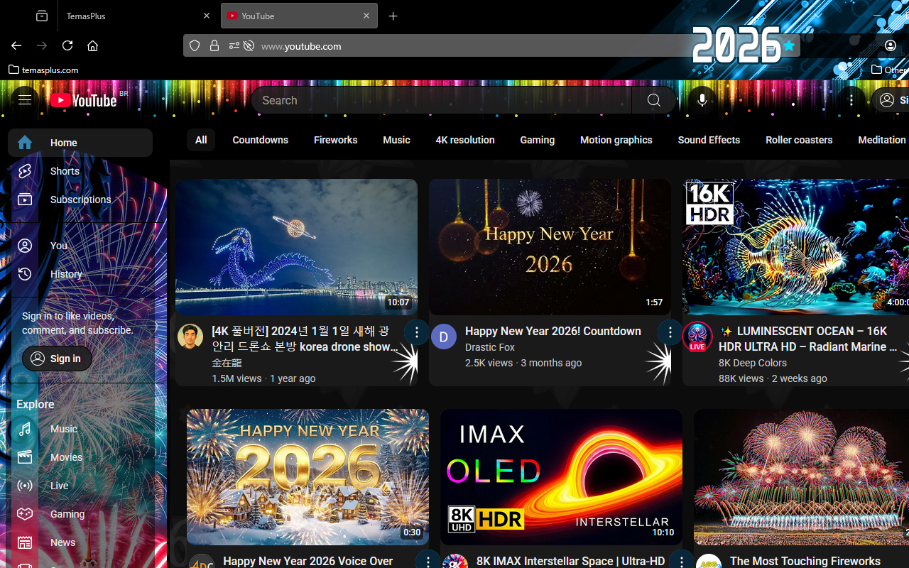Viewport: 909px width, 568px height.
Task: Click the YouTube logo
Action: point(84,100)
